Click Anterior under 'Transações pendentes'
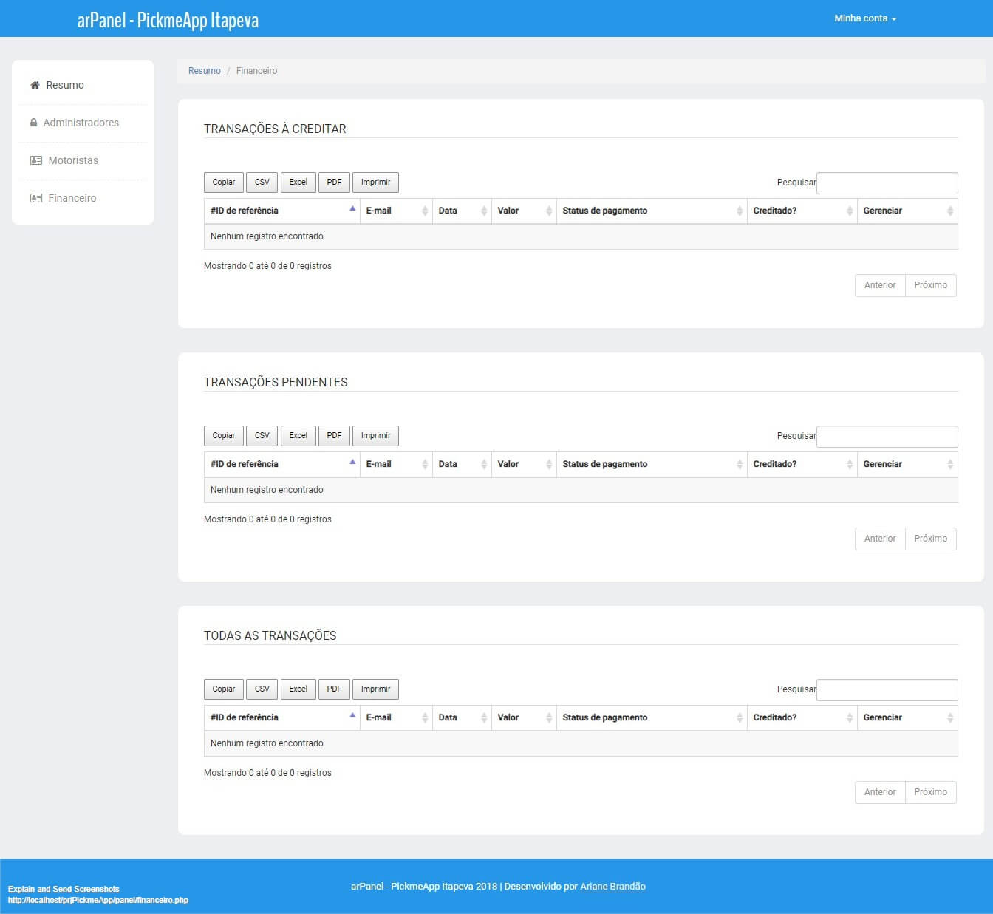This screenshot has width=993, height=914. pyautogui.click(x=880, y=539)
